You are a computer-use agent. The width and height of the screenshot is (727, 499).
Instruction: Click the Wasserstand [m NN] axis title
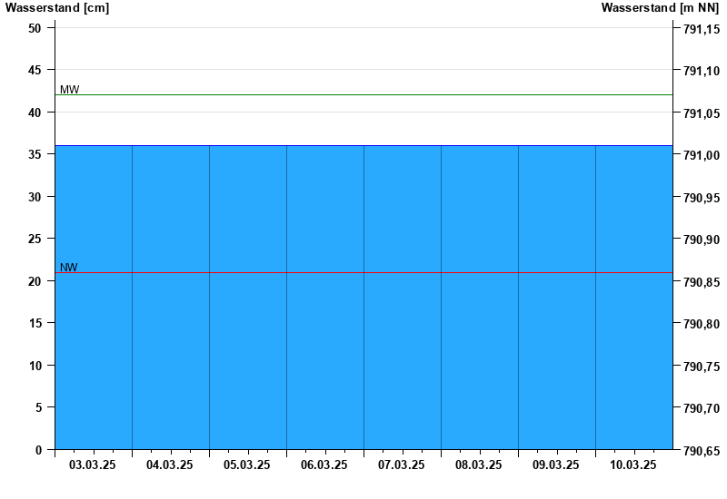click(x=660, y=8)
